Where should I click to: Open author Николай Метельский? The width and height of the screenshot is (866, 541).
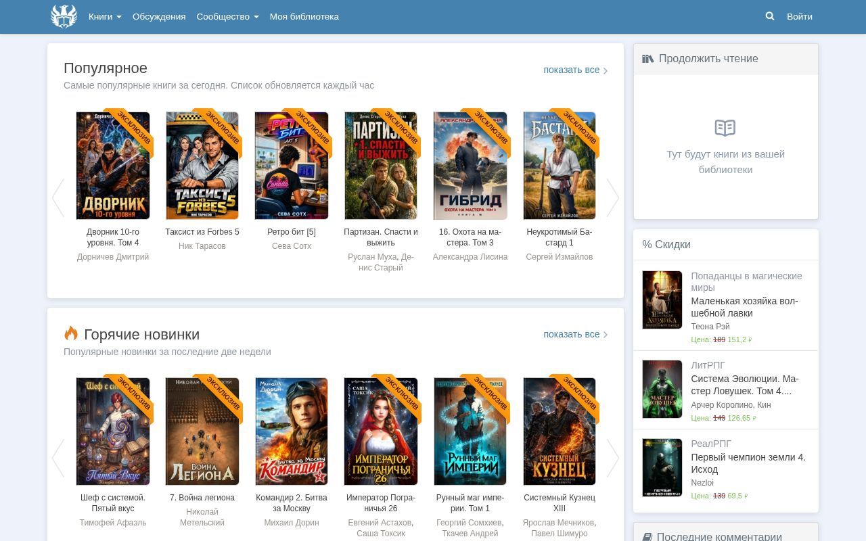click(x=202, y=517)
